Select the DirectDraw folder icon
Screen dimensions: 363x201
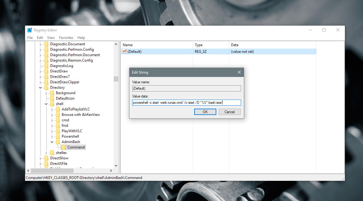pos(46,71)
